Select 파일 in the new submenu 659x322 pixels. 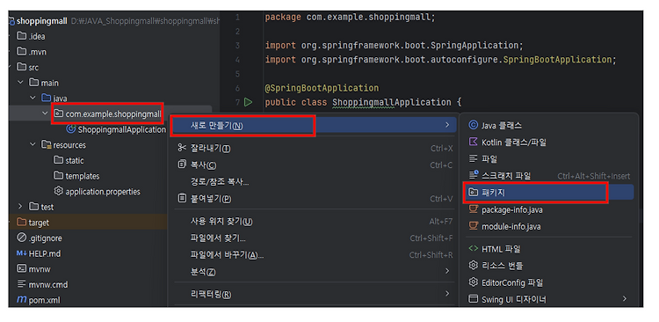(x=548, y=158)
